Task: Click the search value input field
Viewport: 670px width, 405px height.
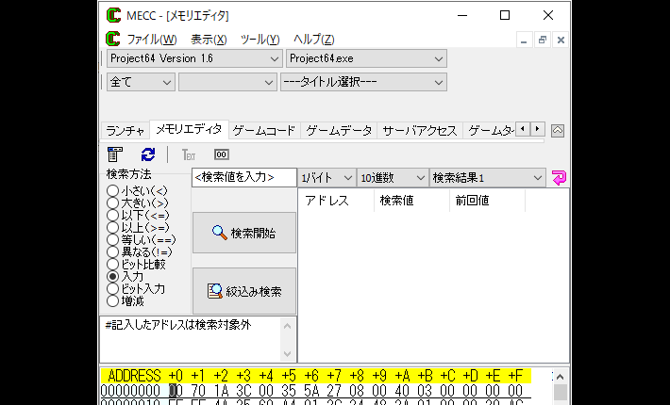Action: coord(243,177)
